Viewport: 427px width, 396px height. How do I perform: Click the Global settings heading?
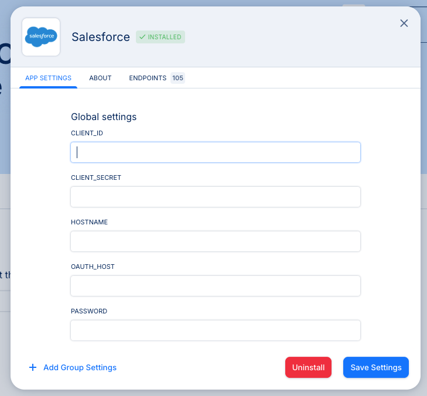coord(104,117)
